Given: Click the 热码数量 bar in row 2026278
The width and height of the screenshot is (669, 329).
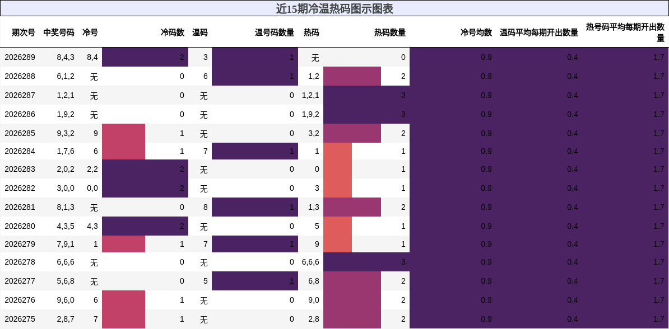Looking at the screenshot, I should (x=366, y=262).
